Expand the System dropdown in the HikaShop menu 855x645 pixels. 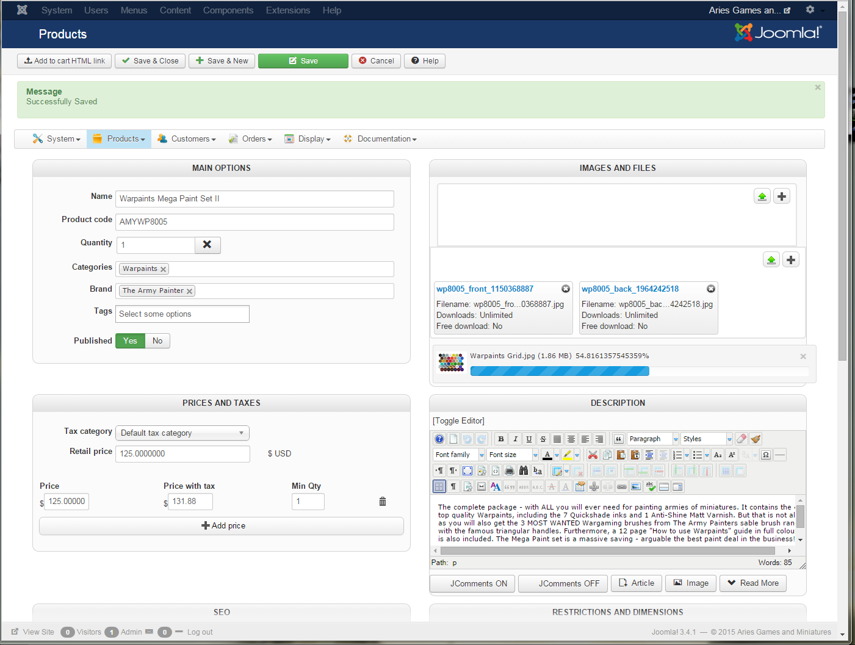coord(57,139)
